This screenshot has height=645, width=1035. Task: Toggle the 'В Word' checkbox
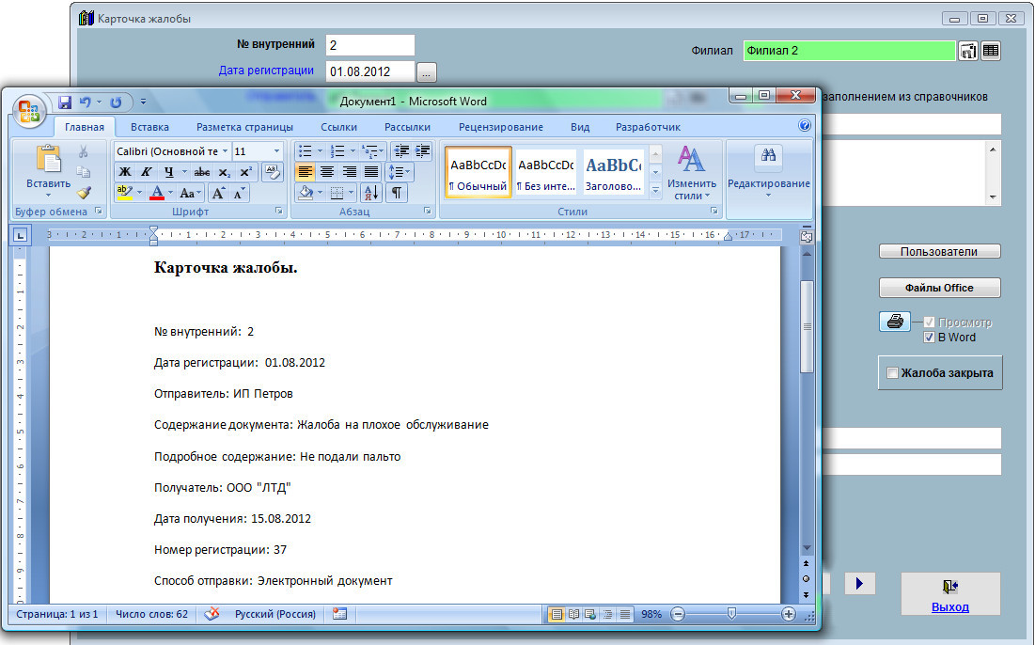pos(929,338)
